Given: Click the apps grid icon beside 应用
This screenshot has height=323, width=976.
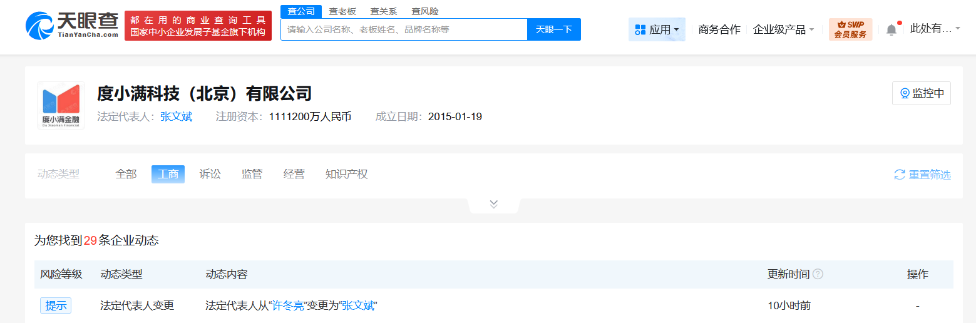Looking at the screenshot, I should 640,29.
